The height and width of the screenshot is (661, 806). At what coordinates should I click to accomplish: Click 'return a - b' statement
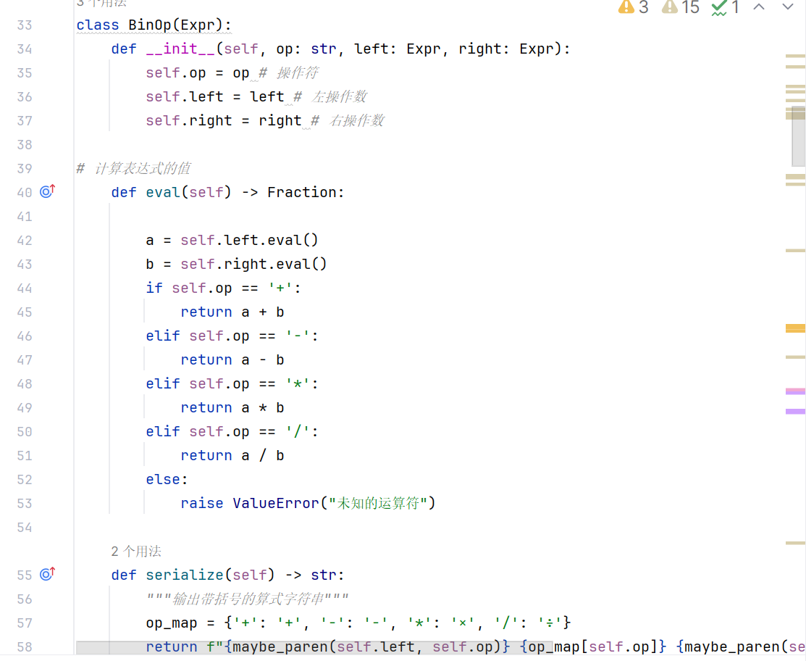pyautogui.click(x=232, y=359)
